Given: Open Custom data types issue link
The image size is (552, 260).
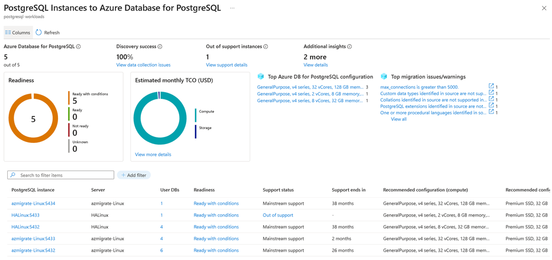Looking at the screenshot, I should pyautogui.click(x=434, y=93).
